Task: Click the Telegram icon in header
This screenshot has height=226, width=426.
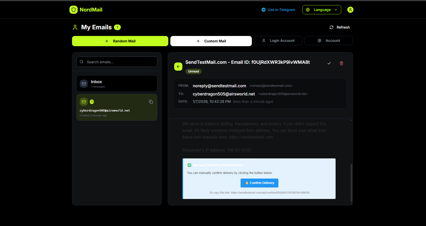Action: point(264,10)
